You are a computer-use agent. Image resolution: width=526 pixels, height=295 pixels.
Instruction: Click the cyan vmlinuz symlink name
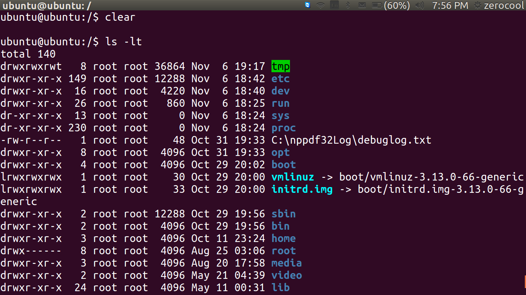[x=293, y=177]
